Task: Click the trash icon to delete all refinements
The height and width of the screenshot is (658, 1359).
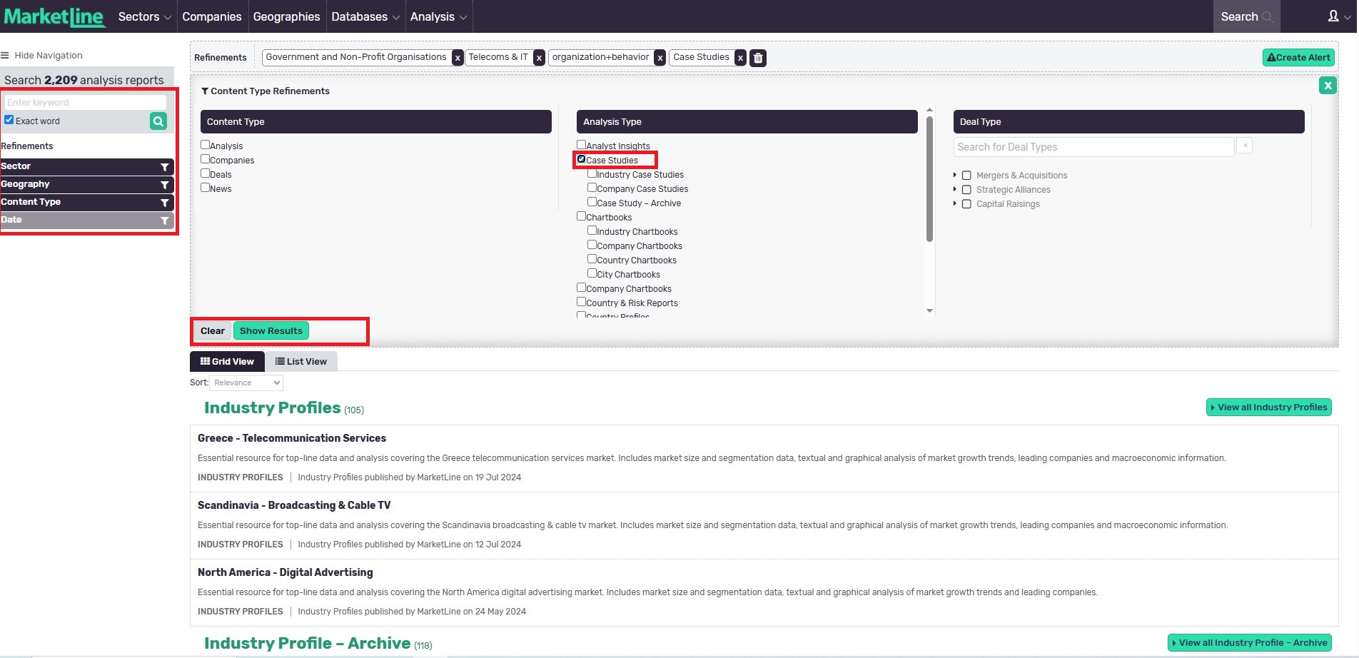Action: click(x=758, y=58)
